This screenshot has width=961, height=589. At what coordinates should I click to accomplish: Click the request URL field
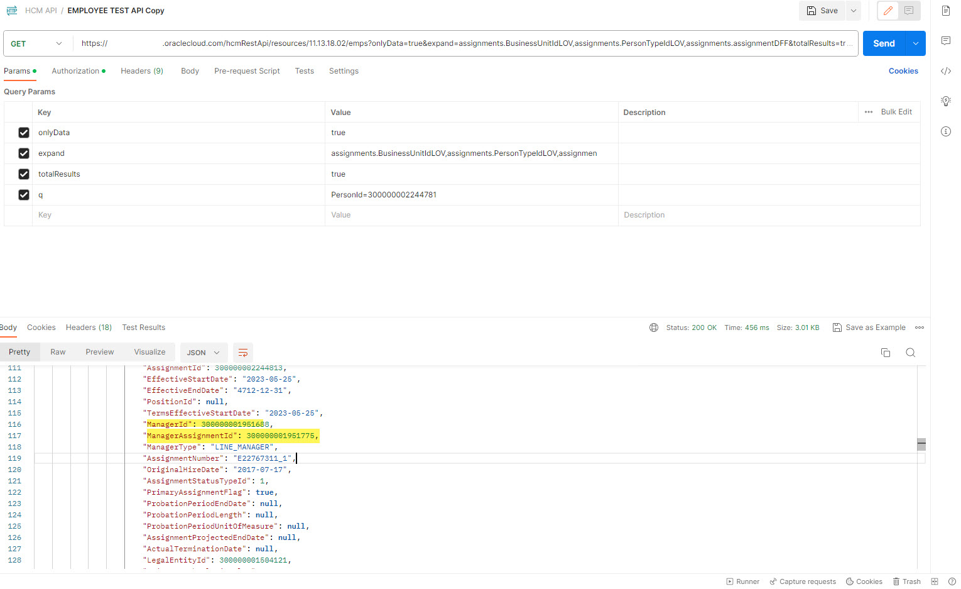(x=466, y=43)
